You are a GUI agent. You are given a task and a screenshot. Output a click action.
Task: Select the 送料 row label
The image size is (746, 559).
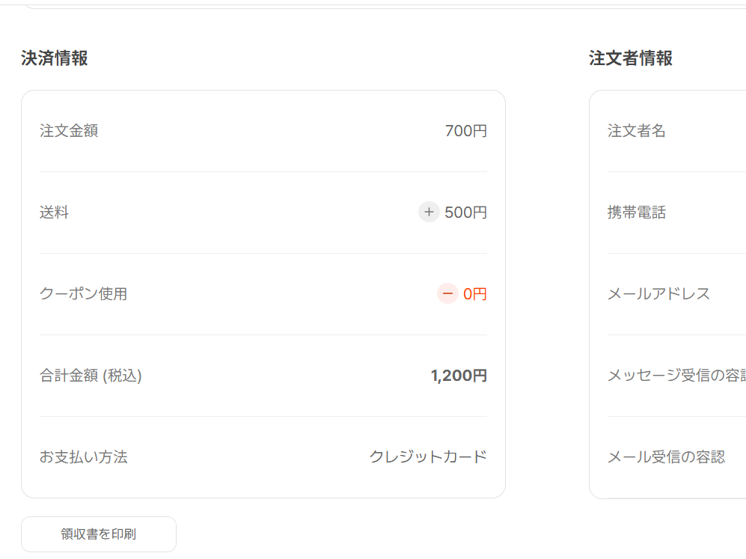click(54, 213)
